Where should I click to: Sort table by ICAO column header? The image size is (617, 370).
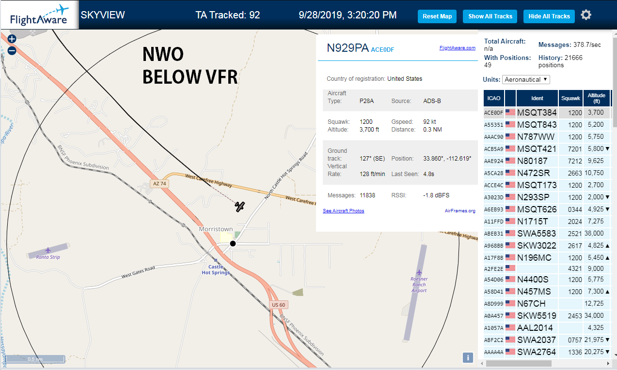coord(494,98)
